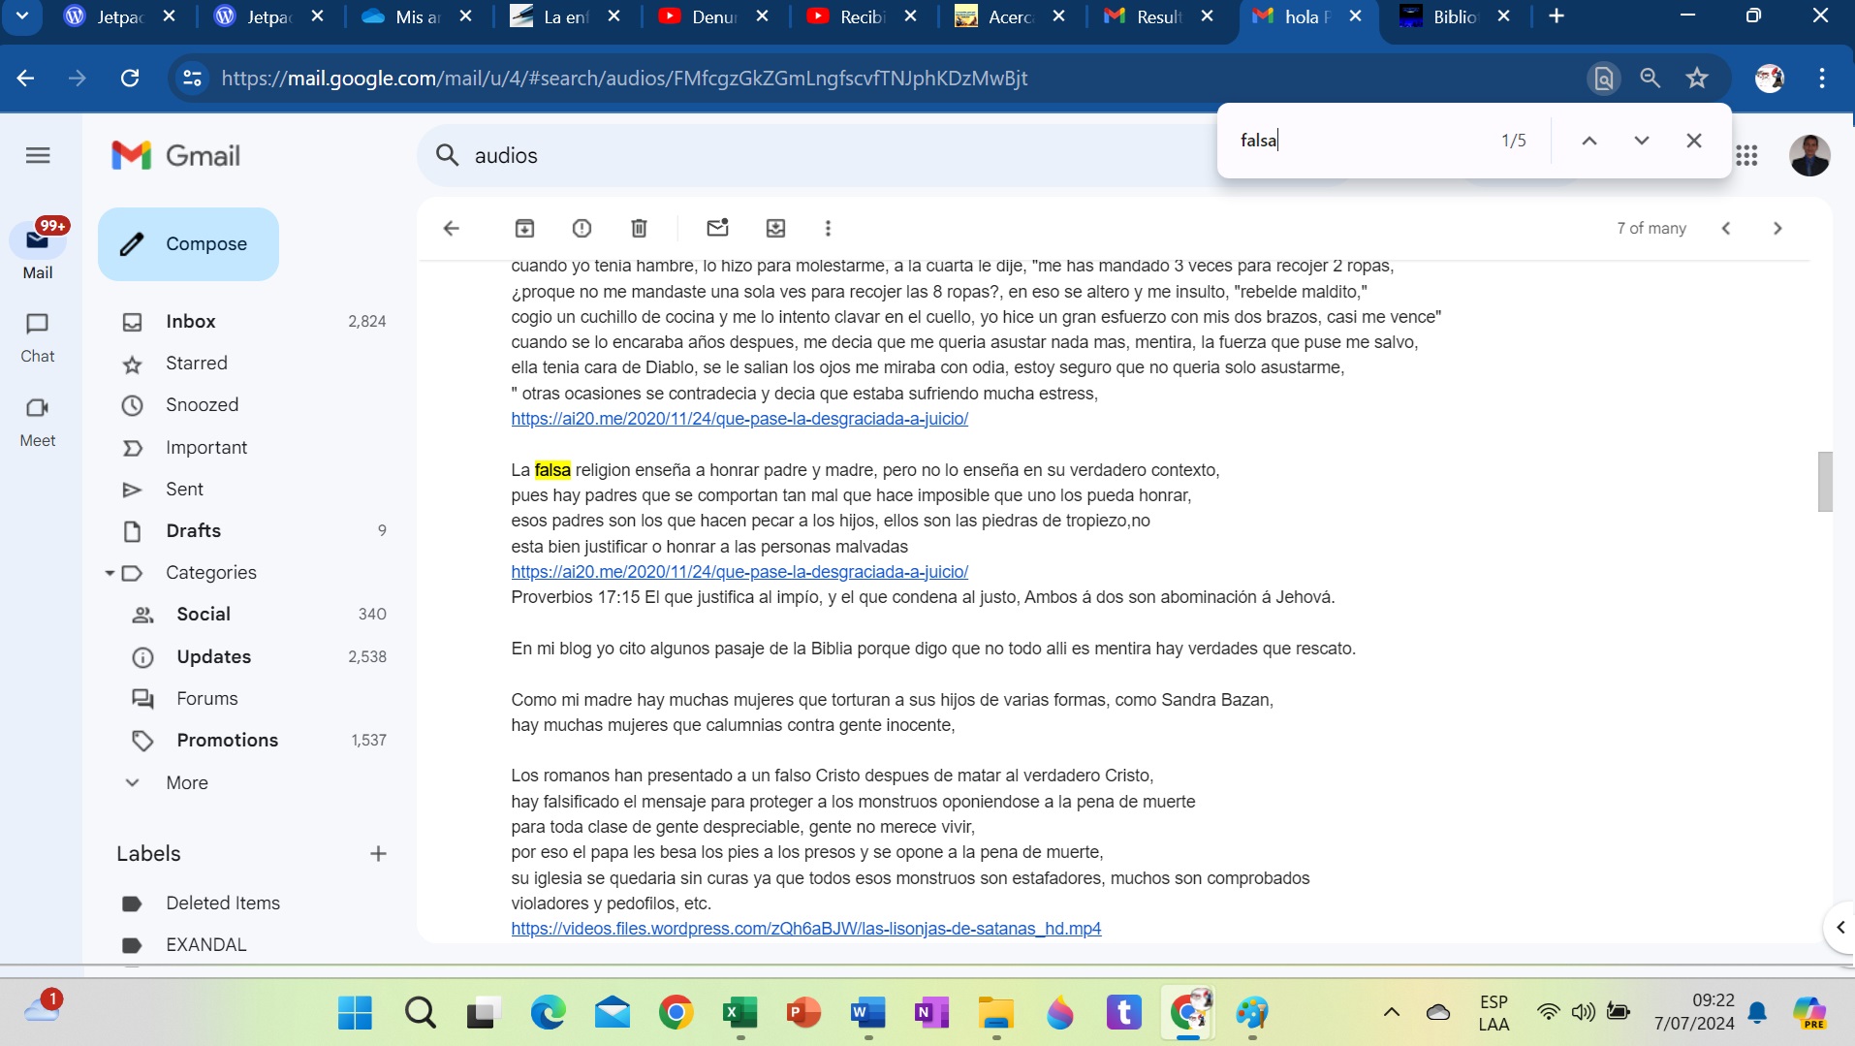Click the Report spam icon

tap(582, 228)
